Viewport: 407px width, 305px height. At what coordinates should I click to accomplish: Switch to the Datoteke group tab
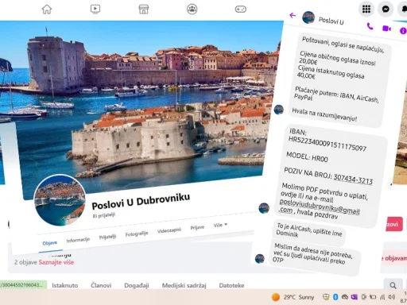pyautogui.click(x=231, y=285)
